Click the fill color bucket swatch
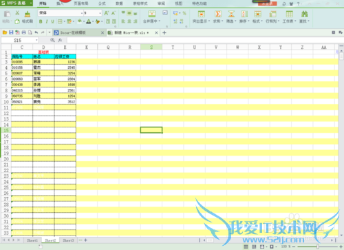The image size is (344, 250). [80, 21]
